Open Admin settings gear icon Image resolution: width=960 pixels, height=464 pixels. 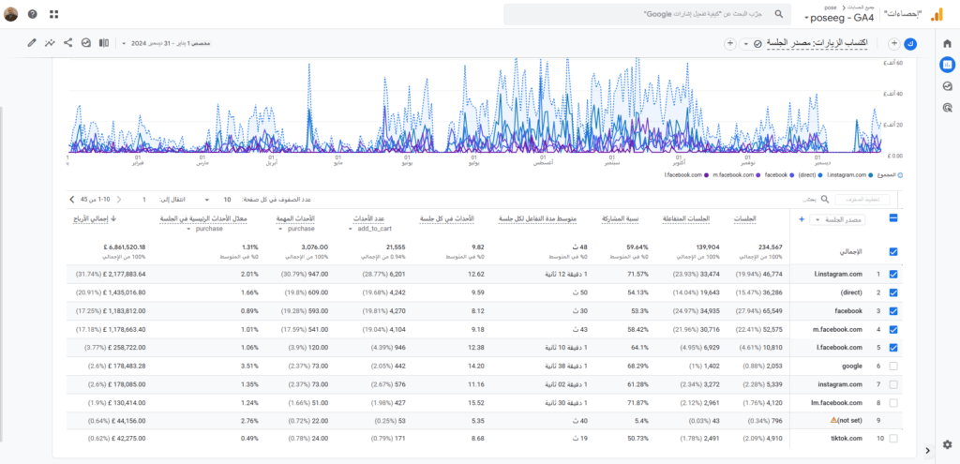coord(947,444)
